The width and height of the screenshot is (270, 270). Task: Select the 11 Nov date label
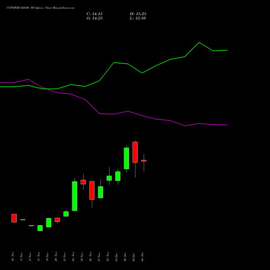[x=22, y=256]
